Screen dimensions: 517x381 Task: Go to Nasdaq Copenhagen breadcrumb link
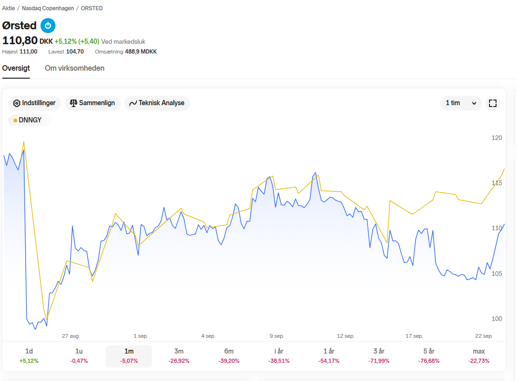[48, 8]
